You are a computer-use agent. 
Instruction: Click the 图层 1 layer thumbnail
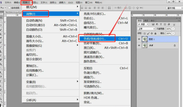145,39
